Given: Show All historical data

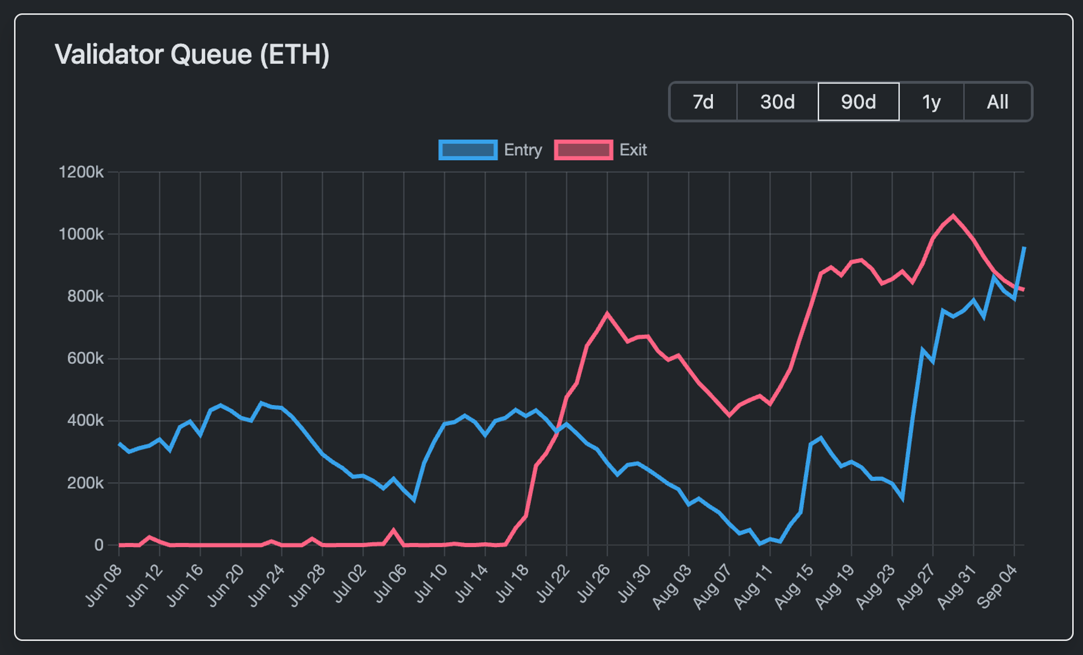Looking at the screenshot, I should click(997, 102).
